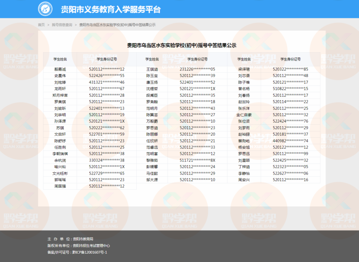Click footer text 黔ICP备12001607号-1
The width and height of the screenshot is (359, 262).
click(x=90, y=252)
